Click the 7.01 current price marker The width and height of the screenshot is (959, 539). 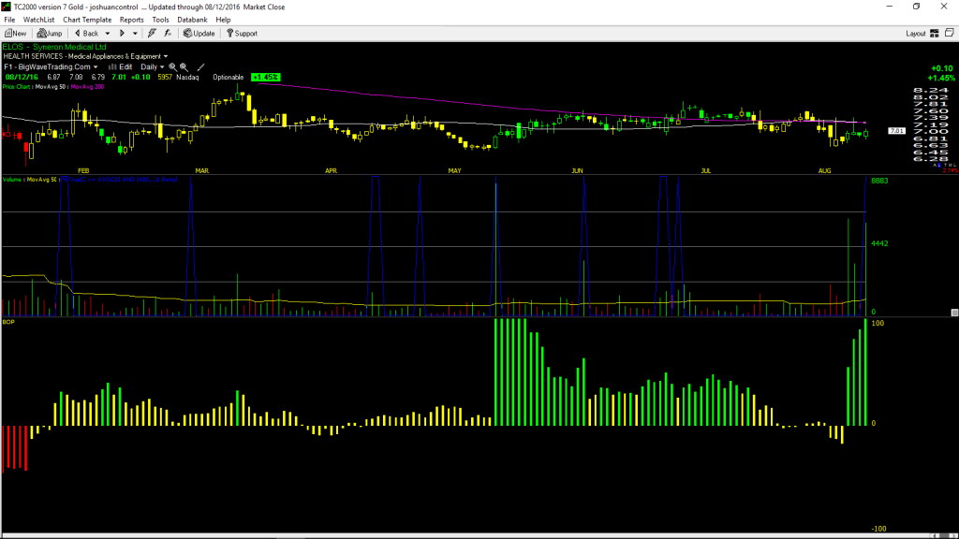(896, 131)
